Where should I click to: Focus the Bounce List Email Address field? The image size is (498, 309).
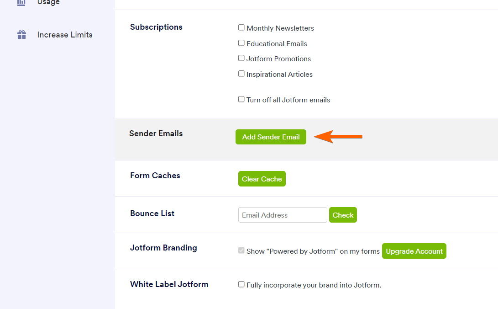(x=283, y=215)
